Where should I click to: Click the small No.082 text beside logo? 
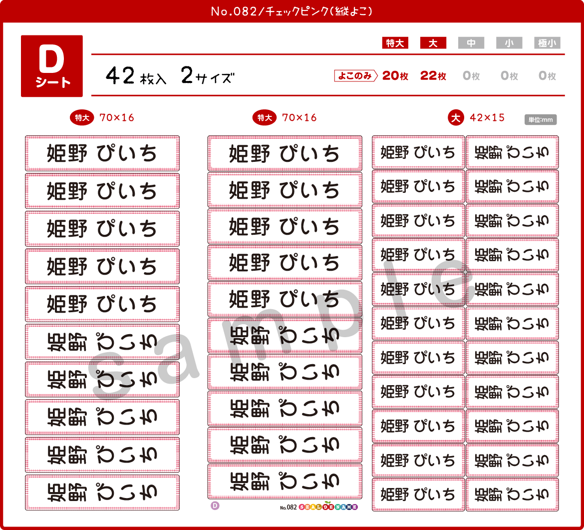pyautogui.click(x=289, y=507)
